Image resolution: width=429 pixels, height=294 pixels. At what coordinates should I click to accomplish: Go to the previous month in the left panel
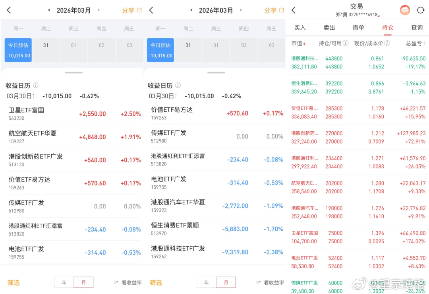(x=49, y=10)
